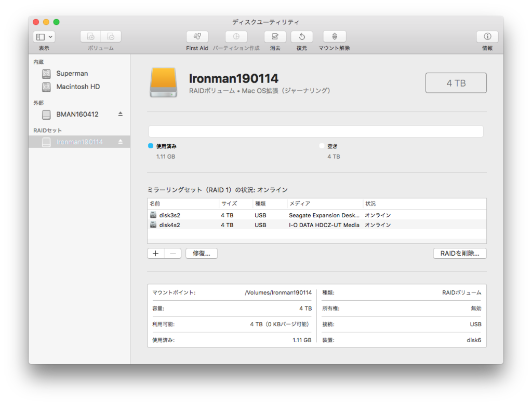The height and width of the screenshot is (405, 532).
Task: Select Macintosh HD in the sidebar
Action: pos(79,87)
